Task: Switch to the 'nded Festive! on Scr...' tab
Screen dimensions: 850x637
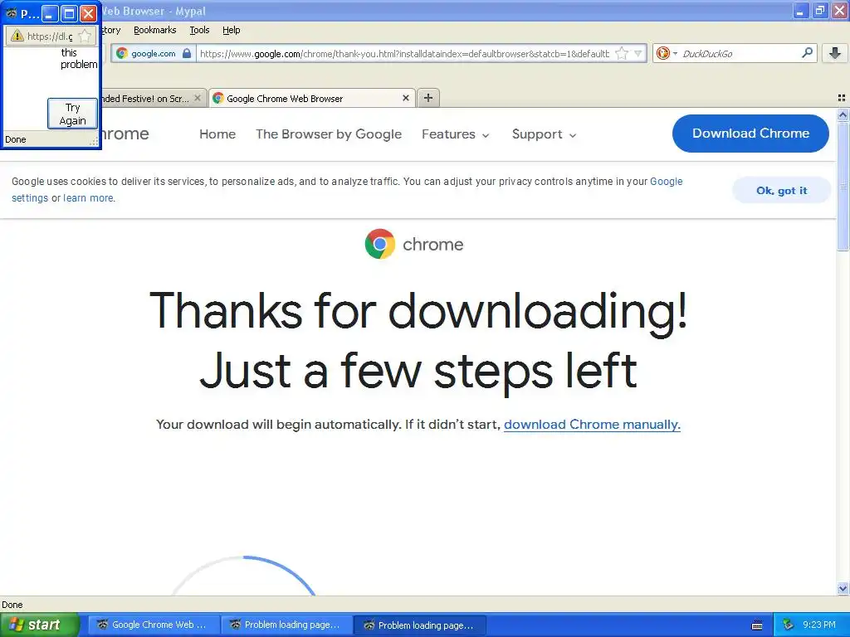Action: tap(146, 98)
